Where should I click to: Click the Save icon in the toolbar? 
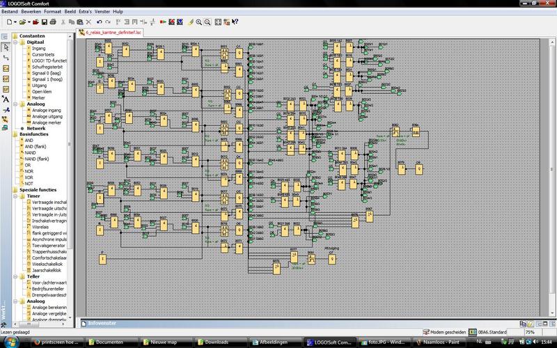tap(43, 22)
